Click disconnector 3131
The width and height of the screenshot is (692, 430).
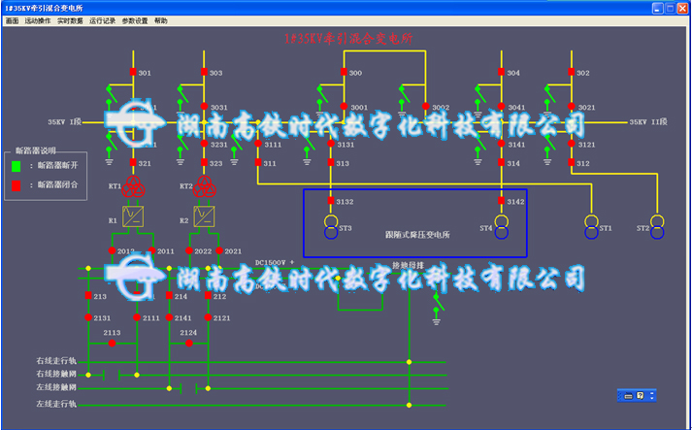[331, 144]
